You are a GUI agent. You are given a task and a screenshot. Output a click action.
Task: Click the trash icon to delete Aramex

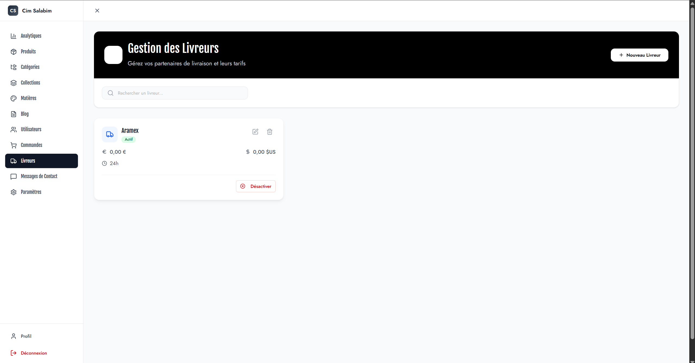pyautogui.click(x=269, y=131)
